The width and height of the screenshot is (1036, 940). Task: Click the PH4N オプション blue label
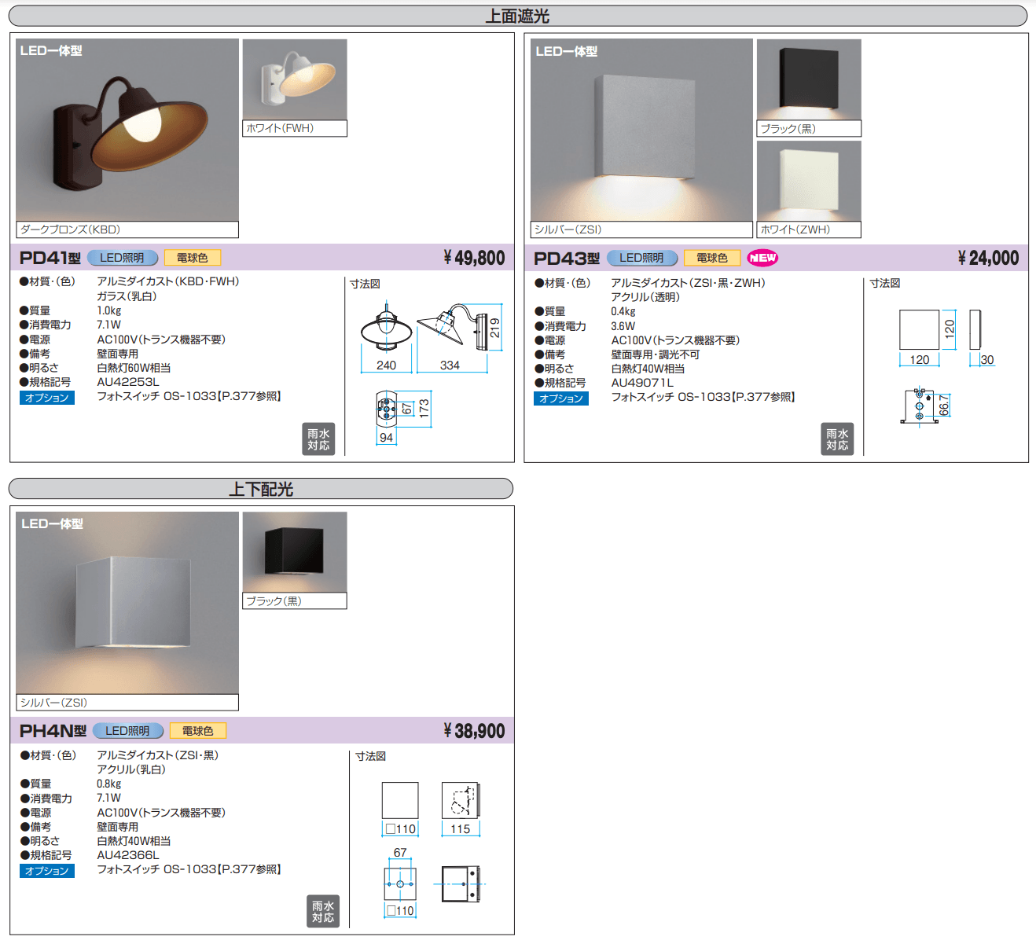tap(46, 871)
